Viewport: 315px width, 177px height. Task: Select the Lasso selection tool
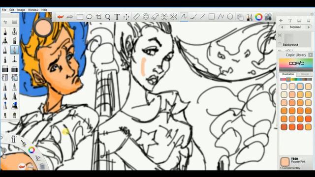(89, 17)
